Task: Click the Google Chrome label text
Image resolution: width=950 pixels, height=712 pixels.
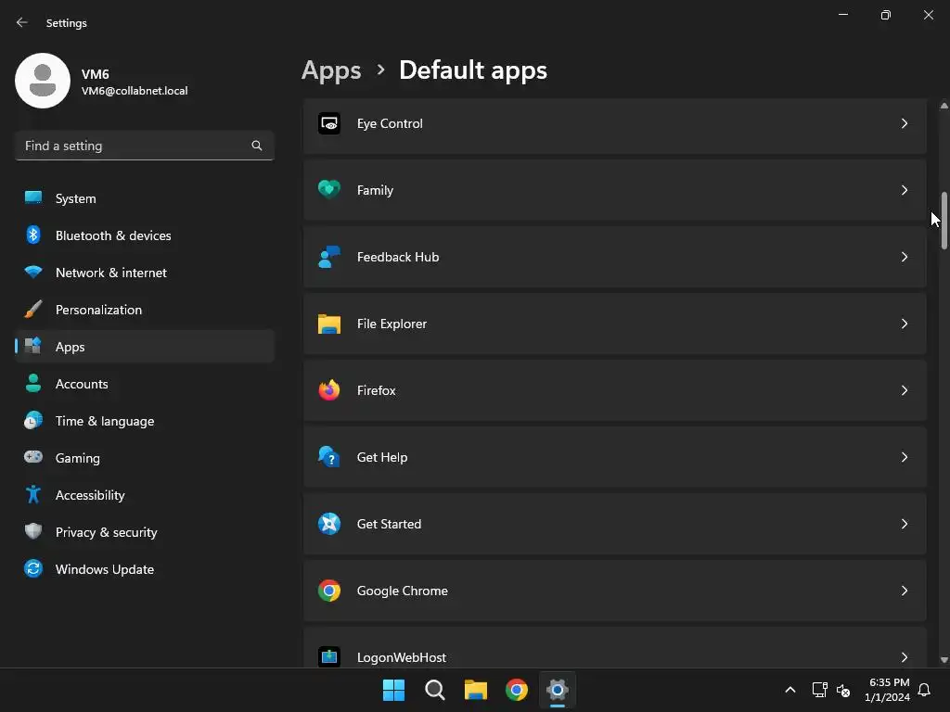Action: [403, 591]
